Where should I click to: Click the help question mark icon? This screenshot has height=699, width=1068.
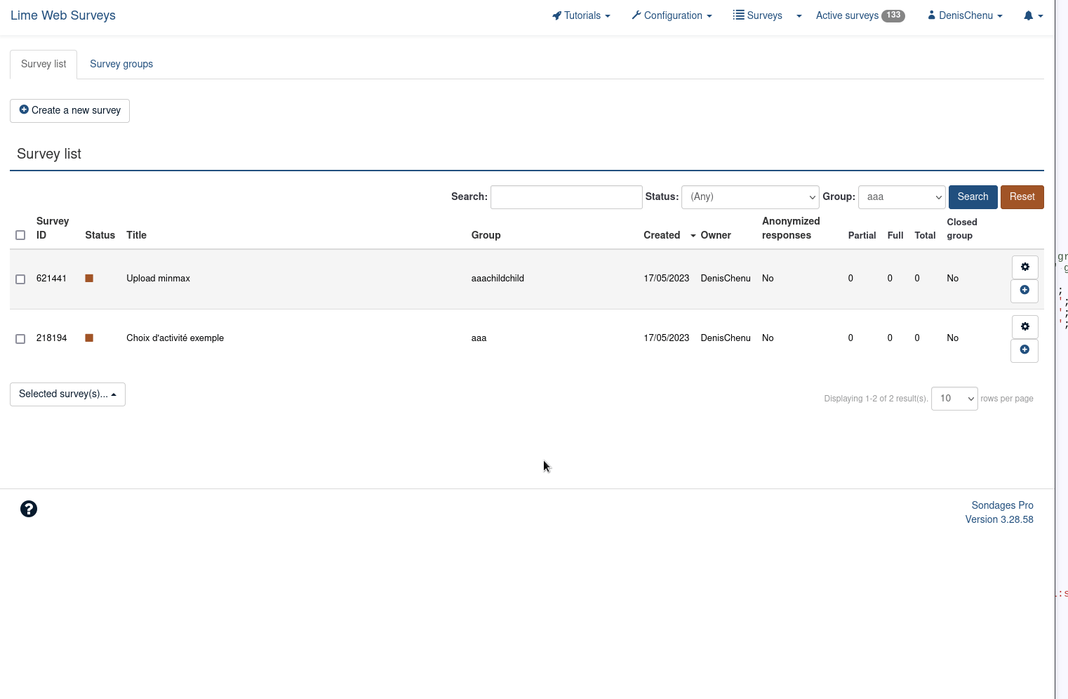29,509
